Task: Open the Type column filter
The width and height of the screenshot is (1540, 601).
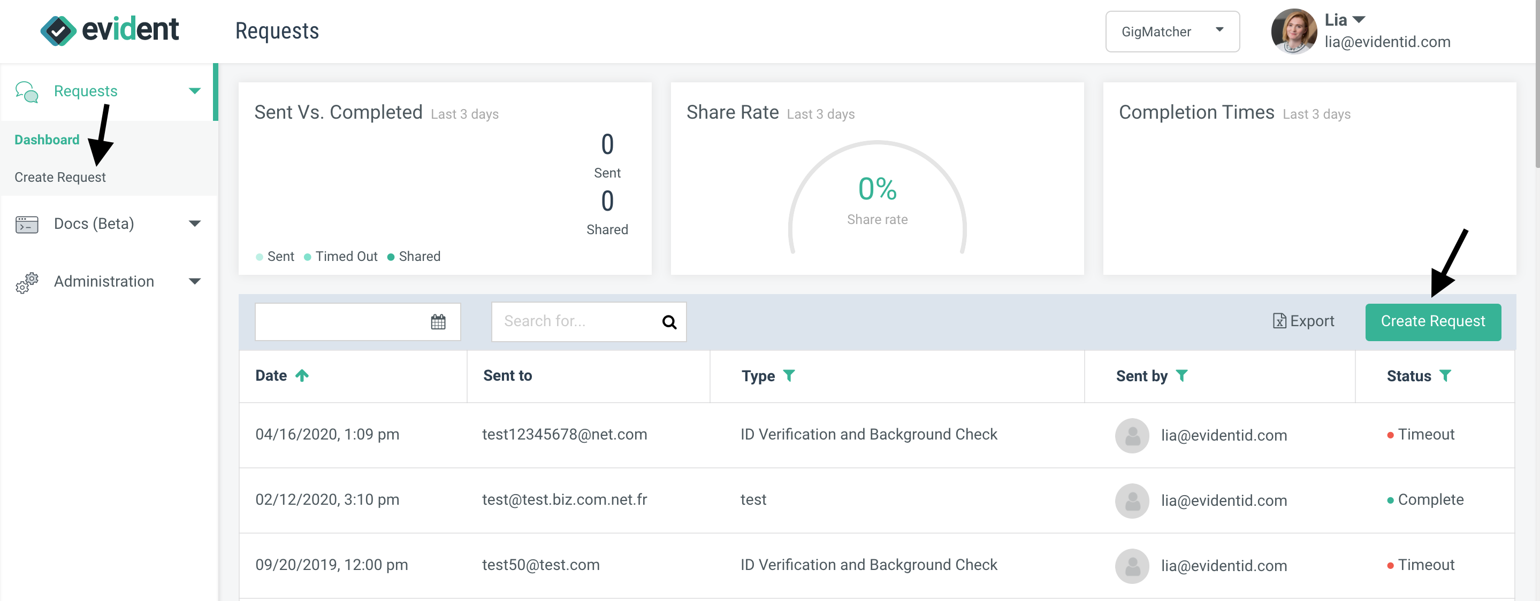Action: click(789, 376)
